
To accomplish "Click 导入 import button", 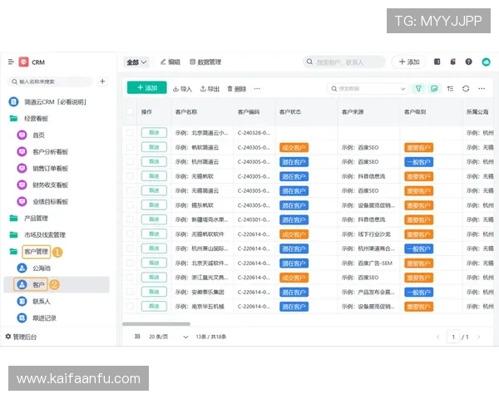I will click(182, 89).
